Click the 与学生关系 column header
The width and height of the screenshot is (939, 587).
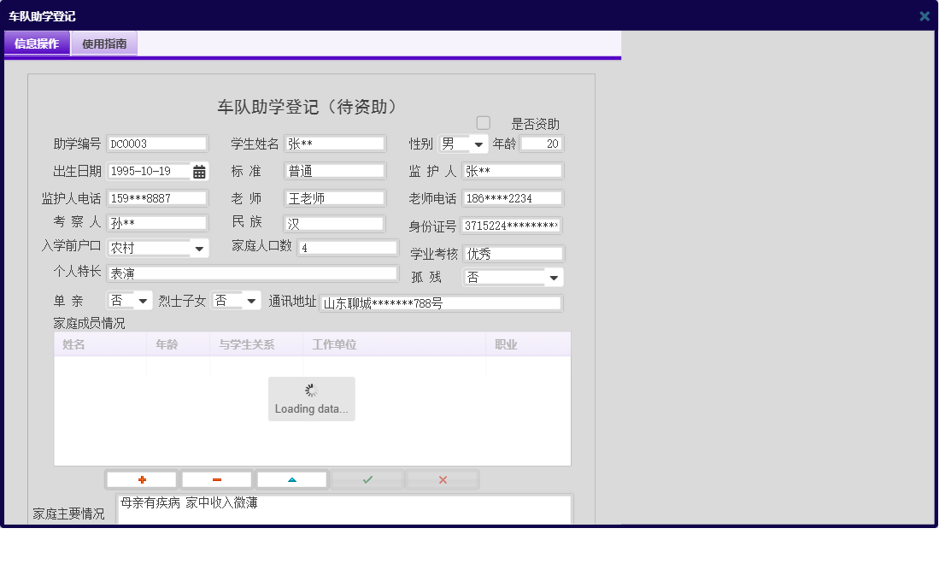coord(256,343)
